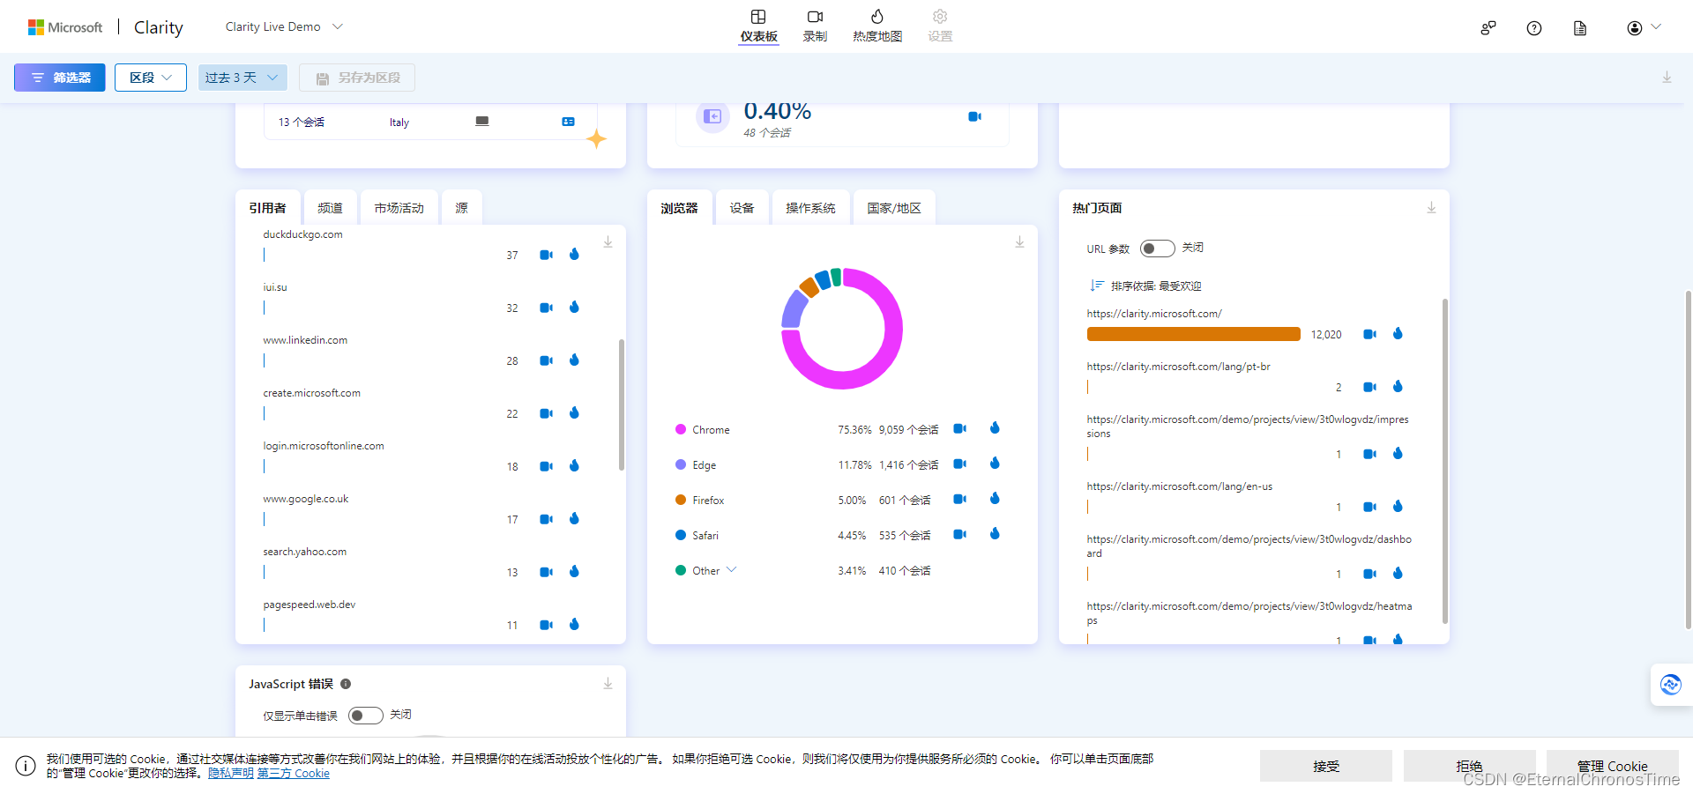
Task: Download the browser chart data
Action: point(1020,241)
